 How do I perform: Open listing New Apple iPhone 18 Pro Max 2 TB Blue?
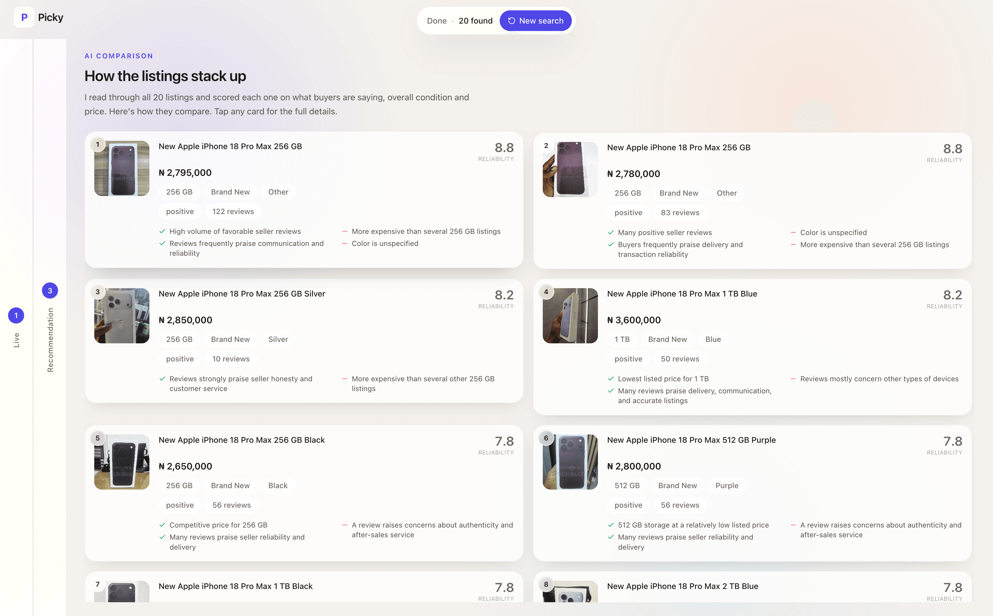point(683,586)
